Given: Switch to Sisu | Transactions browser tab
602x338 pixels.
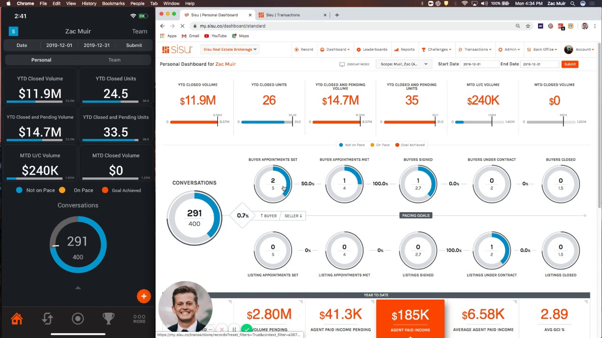Looking at the screenshot, I should tap(292, 15).
